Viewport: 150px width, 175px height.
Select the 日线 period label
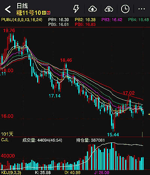[22, 6]
